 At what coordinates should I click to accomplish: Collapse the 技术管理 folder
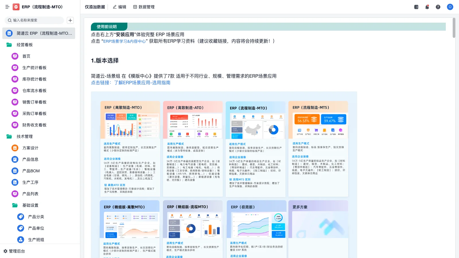pos(9,136)
